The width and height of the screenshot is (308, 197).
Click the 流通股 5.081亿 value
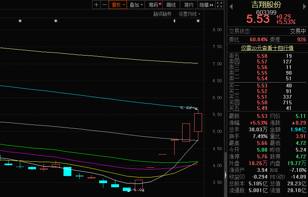click(258, 190)
